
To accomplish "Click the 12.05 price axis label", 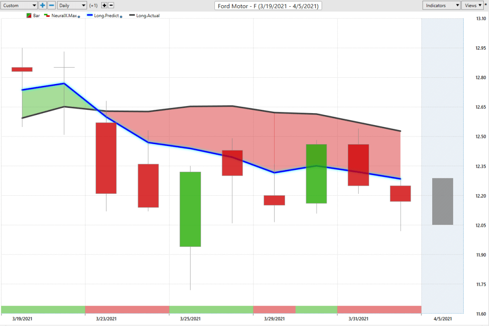I will coord(481,225).
